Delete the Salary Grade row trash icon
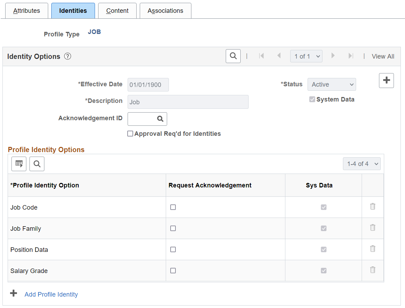This screenshot has width=405, height=308. point(373,270)
